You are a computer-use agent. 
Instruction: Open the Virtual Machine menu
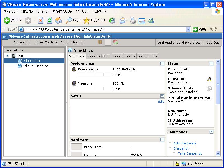pos(45,42)
